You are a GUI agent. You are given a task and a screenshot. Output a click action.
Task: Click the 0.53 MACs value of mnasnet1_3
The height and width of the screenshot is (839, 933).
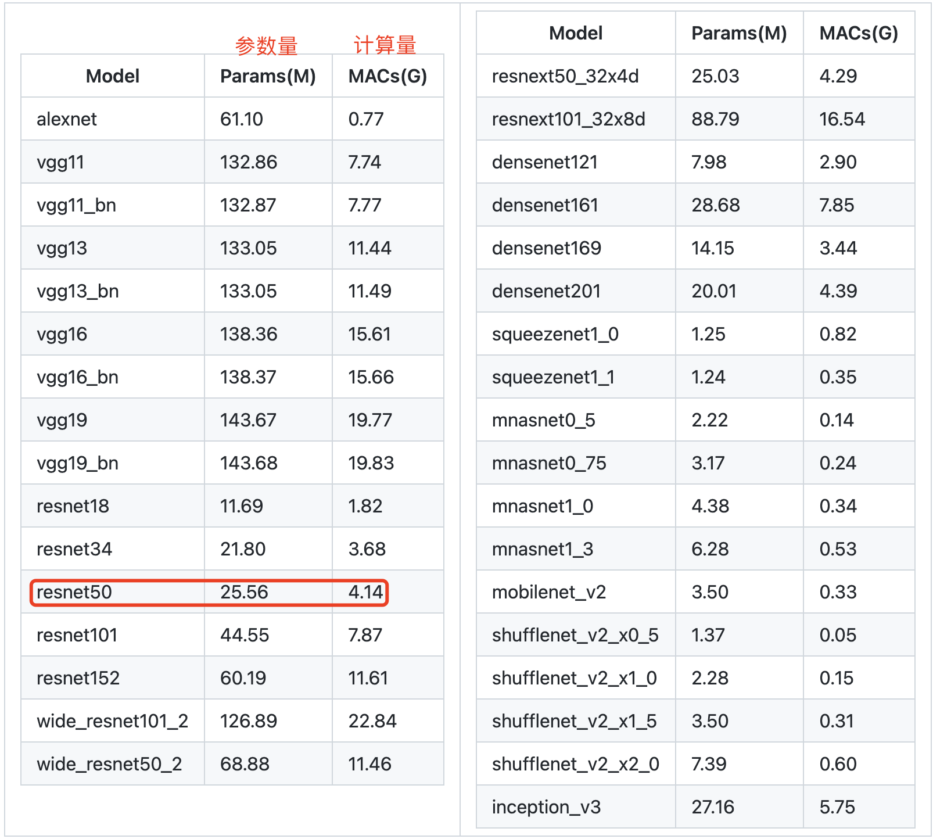[x=838, y=549]
